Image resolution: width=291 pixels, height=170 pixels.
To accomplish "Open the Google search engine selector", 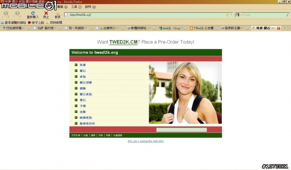I will tap(238, 15).
